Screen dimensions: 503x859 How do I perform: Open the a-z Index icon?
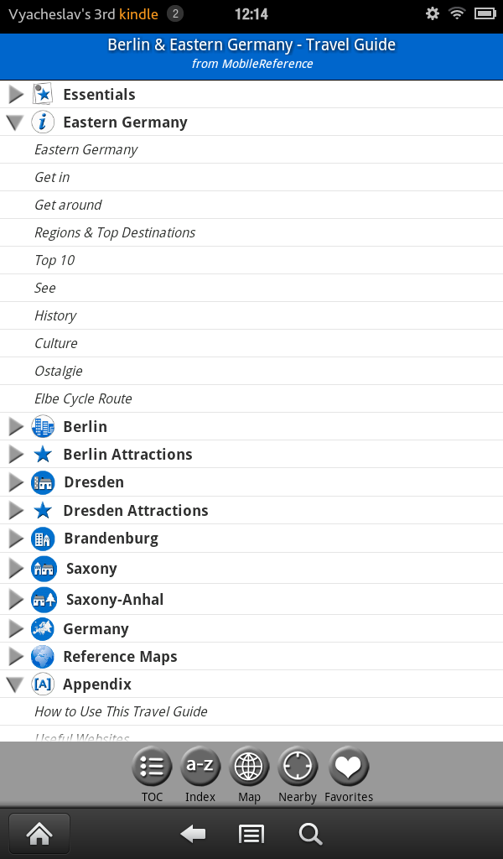tap(200, 767)
